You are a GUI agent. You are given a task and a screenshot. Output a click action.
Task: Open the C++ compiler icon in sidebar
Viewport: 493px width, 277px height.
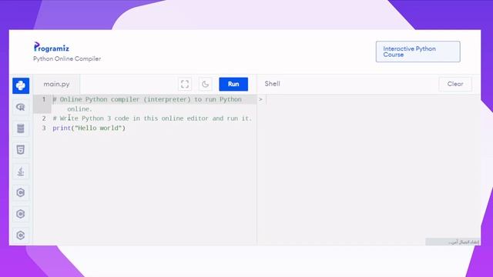pos(21,214)
